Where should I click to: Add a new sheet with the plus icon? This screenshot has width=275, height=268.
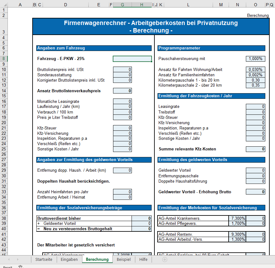pos(164,260)
